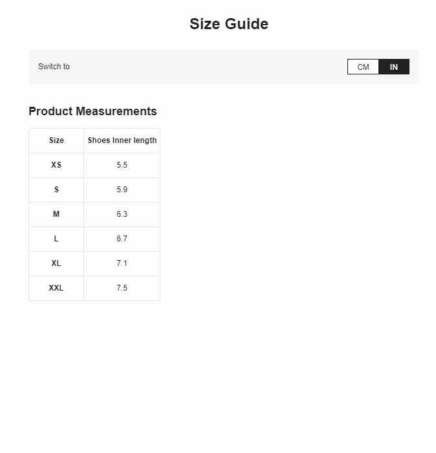Click the L size cell

pyautogui.click(x=56, y=239)
